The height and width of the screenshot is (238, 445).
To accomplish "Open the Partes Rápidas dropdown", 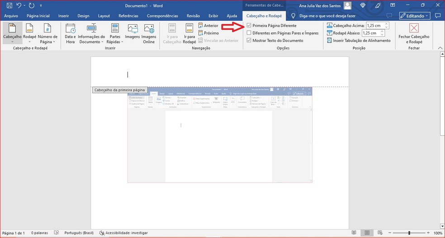I will (x=115, y=33).
